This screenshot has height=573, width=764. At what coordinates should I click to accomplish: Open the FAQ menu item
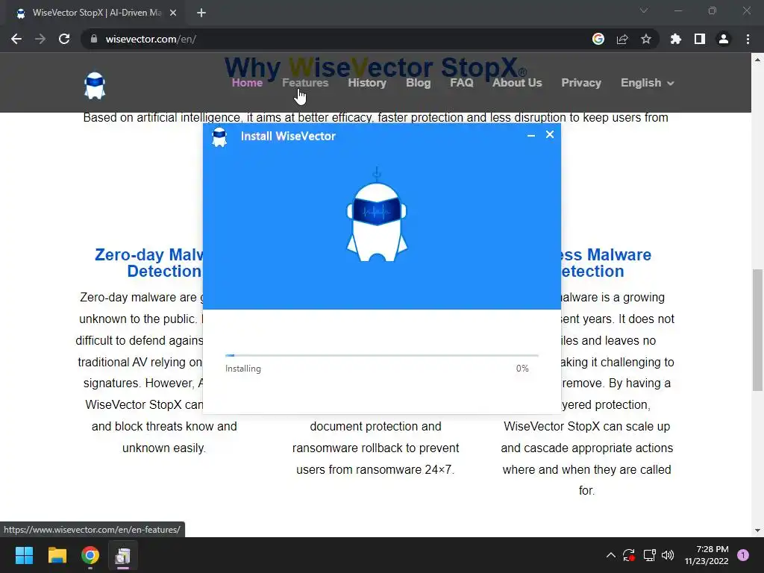tap(461, 83)
